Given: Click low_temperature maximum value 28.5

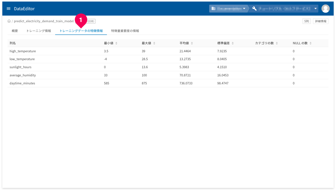Looking at the screenshot, I should (145, 59).
